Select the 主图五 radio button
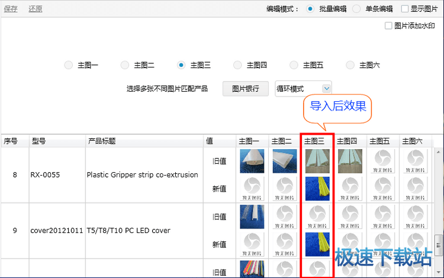This screenshot has height=278, width=444. (294, 65)
